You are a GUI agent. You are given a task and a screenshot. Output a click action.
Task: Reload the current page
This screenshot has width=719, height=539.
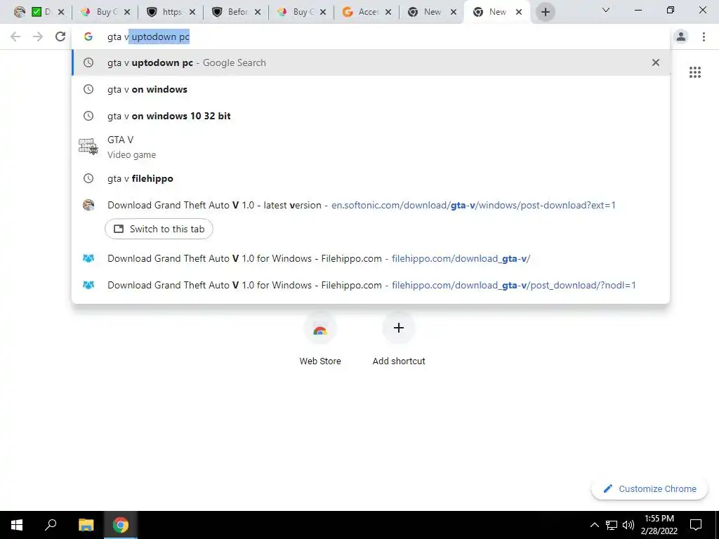60,36
